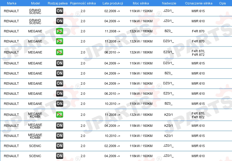Image resolution: width=232 pixels, height=161 pixels.
Task: Select GRAND SCENIC model in the 02.2009 row
Action: (x=35, y=11)
